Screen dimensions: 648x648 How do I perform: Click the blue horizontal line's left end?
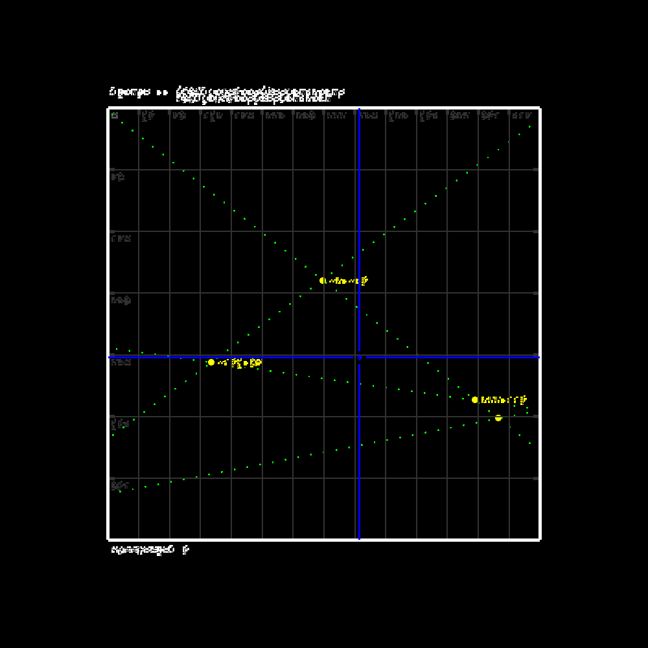[111, 357]
